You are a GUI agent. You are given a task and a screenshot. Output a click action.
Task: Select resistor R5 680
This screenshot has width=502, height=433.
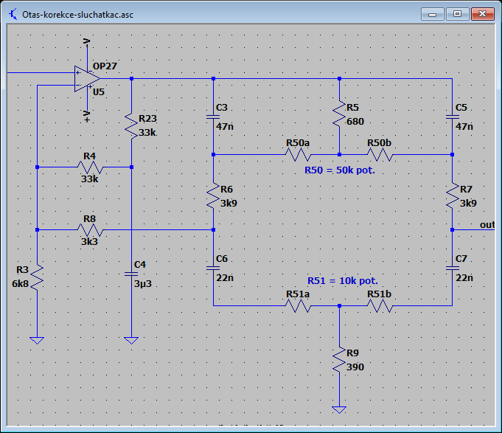(339, 114)
